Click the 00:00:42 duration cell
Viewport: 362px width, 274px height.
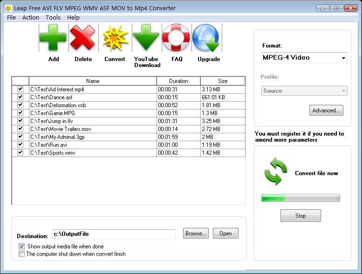click(x=178, y=153)
